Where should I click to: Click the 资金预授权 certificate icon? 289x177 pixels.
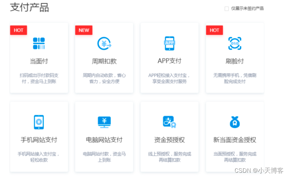click(169, 122)
